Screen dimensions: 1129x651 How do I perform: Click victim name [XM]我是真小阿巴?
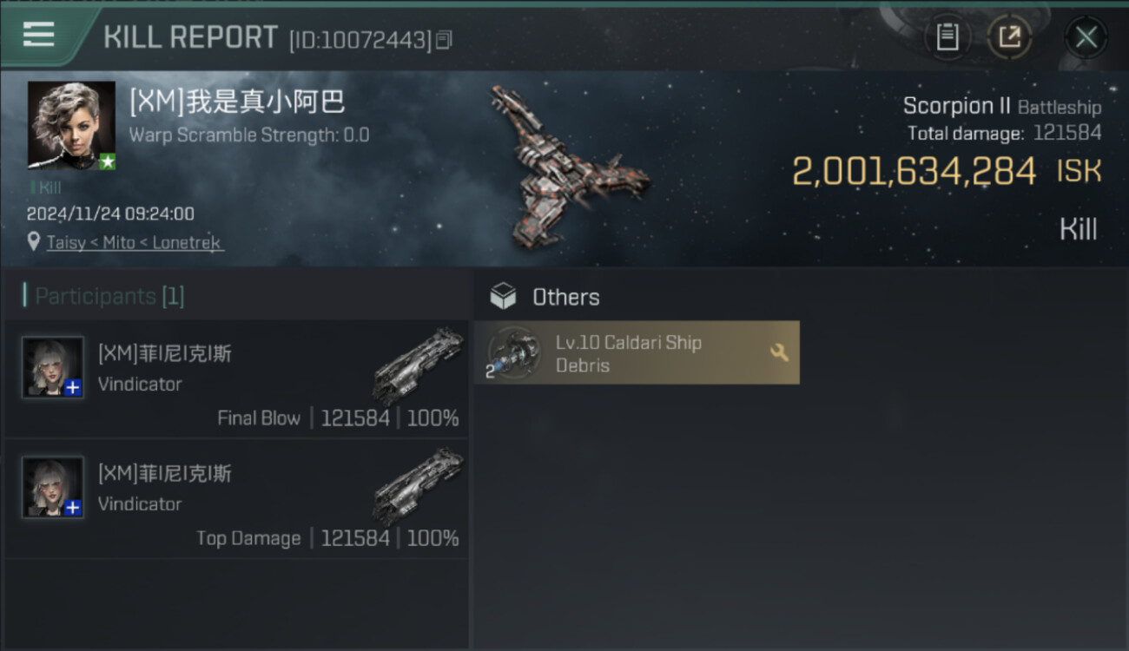coord(237,102)
